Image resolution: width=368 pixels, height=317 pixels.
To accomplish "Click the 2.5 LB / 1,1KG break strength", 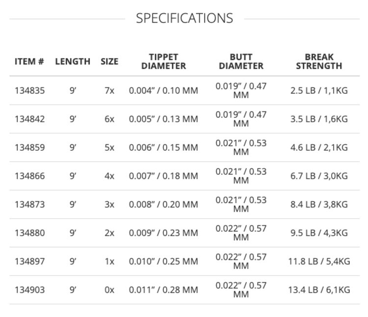I will point(319,91).
